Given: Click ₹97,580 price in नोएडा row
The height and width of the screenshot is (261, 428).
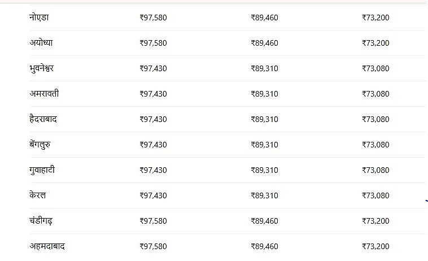Looking at the screenshot, I should 153,18.
